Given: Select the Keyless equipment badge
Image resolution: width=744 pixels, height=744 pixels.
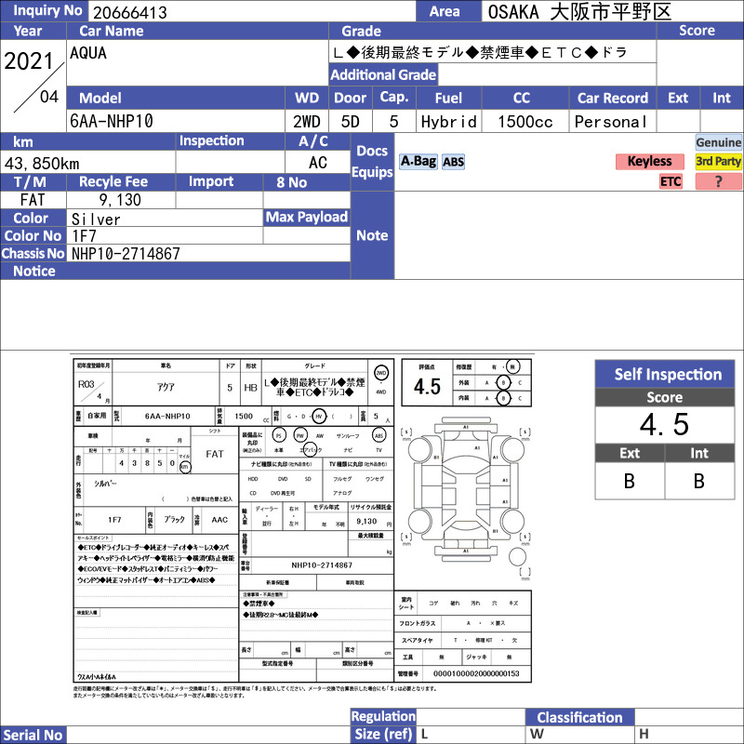Looking at the screenshot, I should point(649,161).
